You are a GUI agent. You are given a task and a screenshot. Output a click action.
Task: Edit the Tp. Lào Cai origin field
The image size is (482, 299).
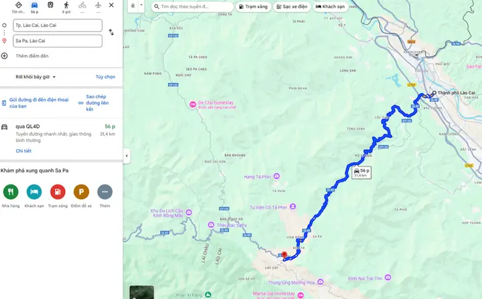click(x=58, y=25)
